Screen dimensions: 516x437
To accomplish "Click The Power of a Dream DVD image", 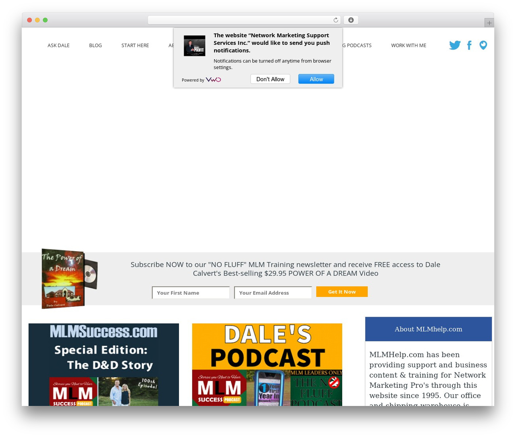I will [x=69, y=279].
